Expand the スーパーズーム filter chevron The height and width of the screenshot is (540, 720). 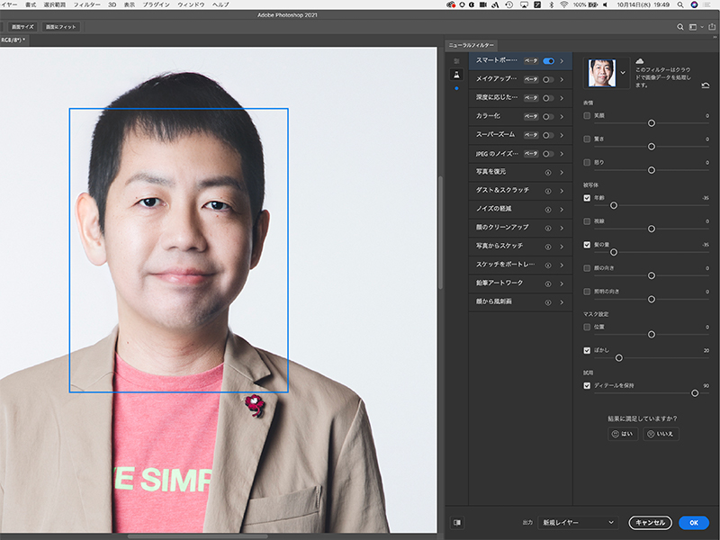click(x=562, y=135)
